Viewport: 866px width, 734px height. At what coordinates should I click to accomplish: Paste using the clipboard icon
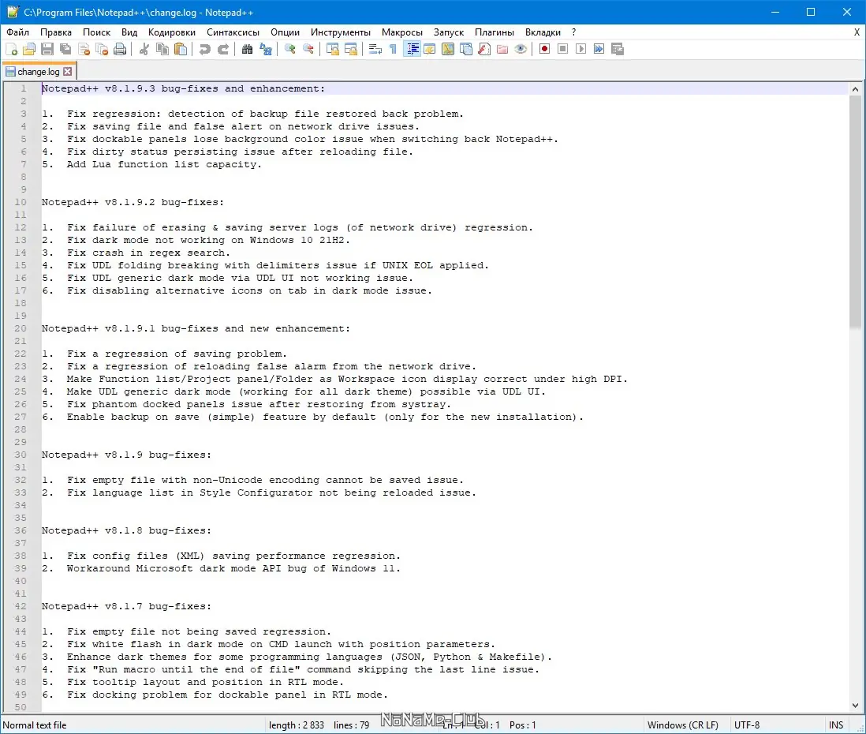click(x=181, y=49)
